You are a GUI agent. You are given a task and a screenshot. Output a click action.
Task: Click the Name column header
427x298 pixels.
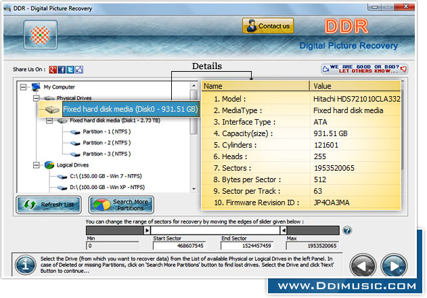(x=255, y=86)
